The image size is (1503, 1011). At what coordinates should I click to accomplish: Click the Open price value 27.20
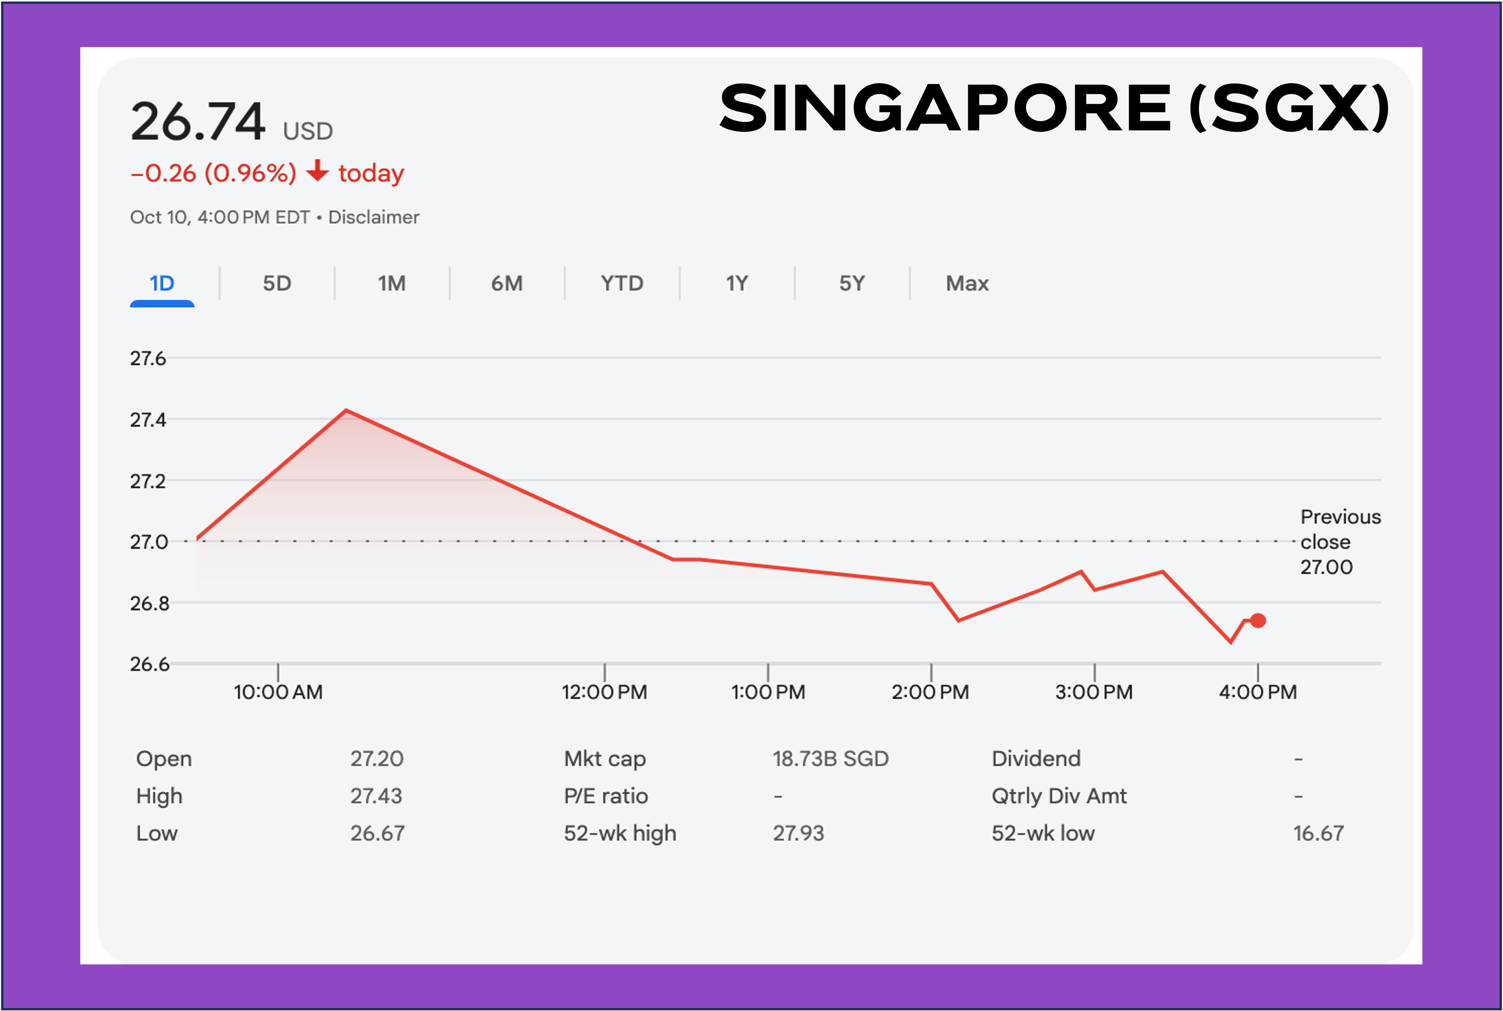coord(377,759)
